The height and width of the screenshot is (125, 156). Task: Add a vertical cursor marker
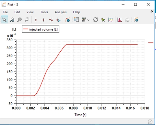(x=36, y=20)
